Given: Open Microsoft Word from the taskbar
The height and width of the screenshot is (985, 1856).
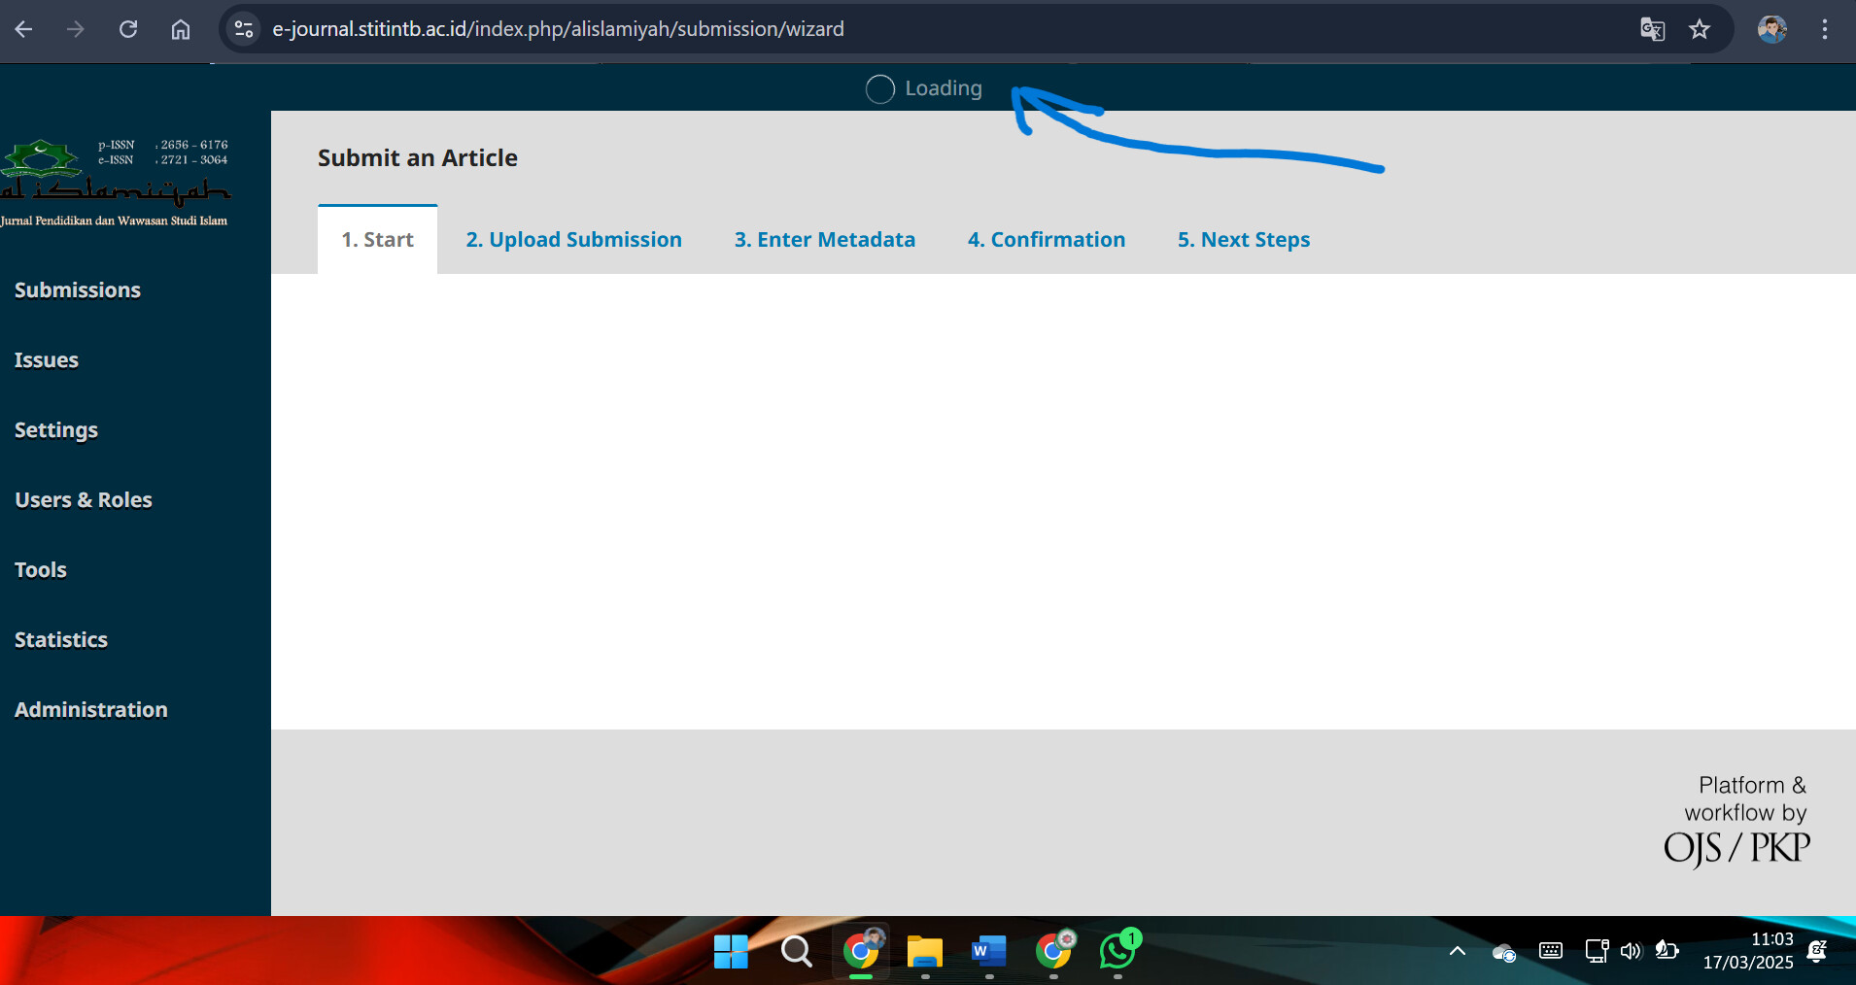Looking at the screenshot, I should pyautogui.click(x=988, y=952).
